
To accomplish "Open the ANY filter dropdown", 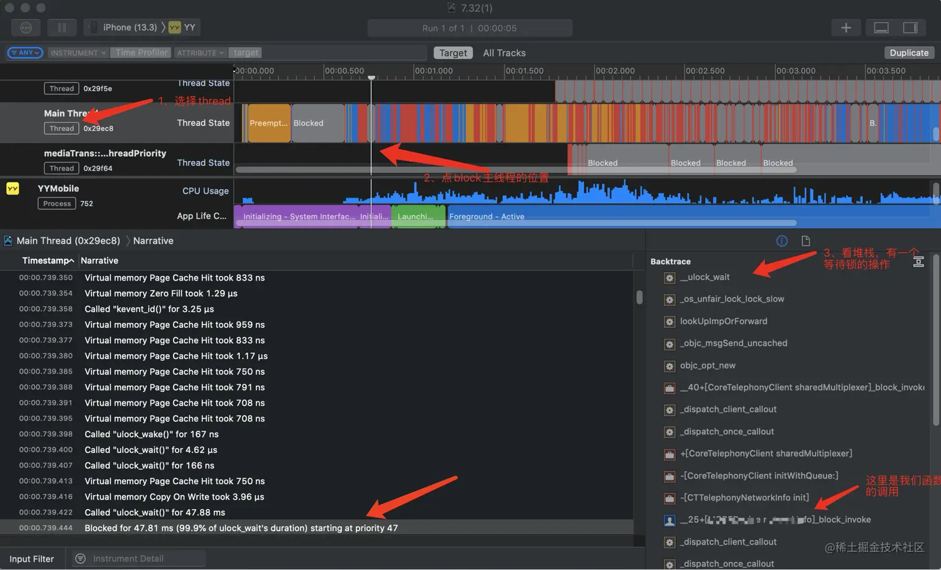I will click(25, 53).
